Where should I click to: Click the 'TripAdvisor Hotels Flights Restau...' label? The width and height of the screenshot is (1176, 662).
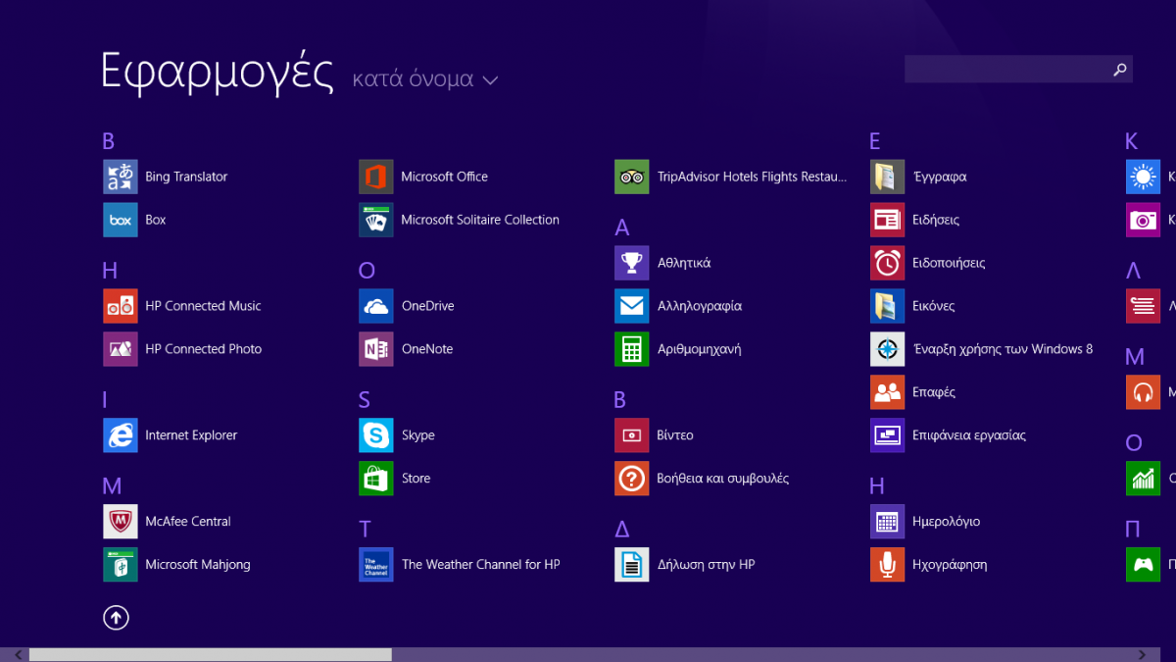click(x=752, y=177)
